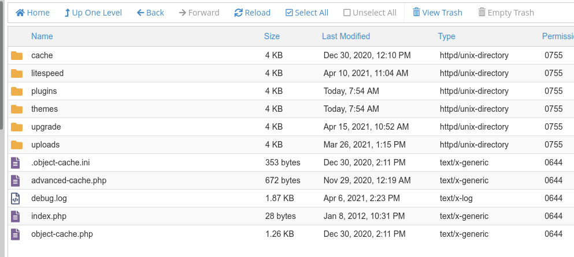Select the debug.log code file icon
574x257 pixels.
tap(15, 198)
